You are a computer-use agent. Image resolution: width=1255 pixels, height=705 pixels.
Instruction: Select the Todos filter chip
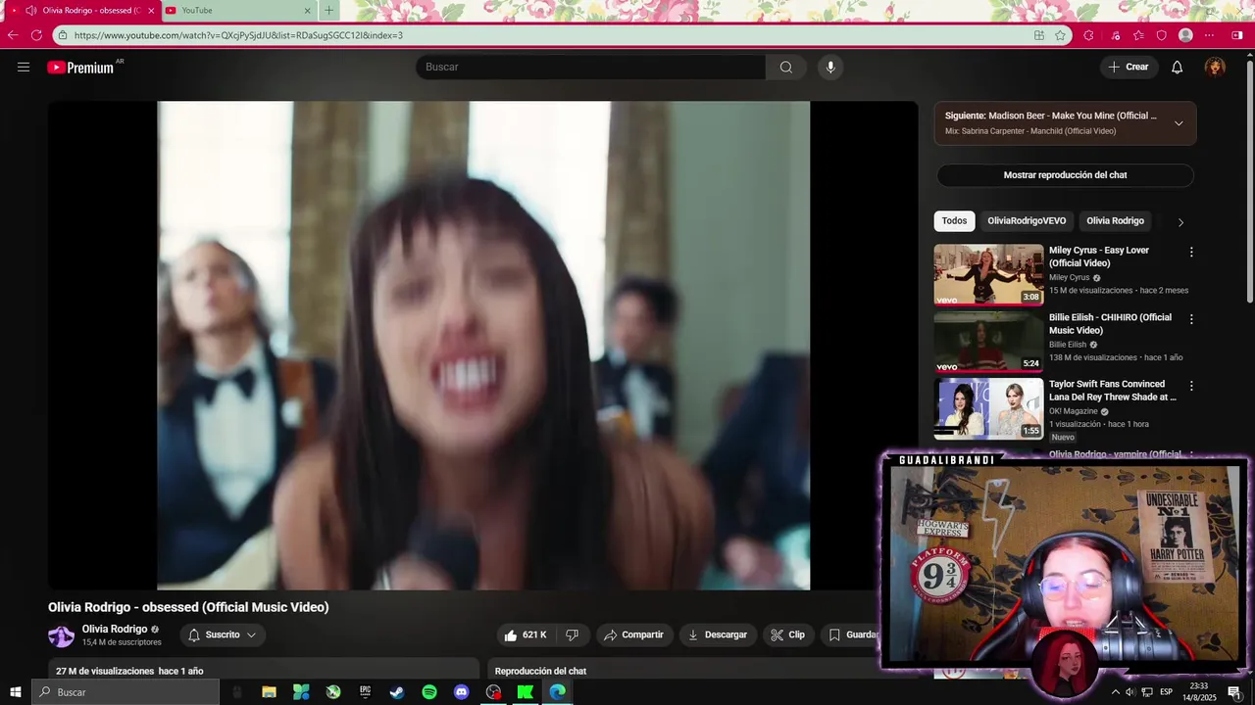[x=954, y=221]
